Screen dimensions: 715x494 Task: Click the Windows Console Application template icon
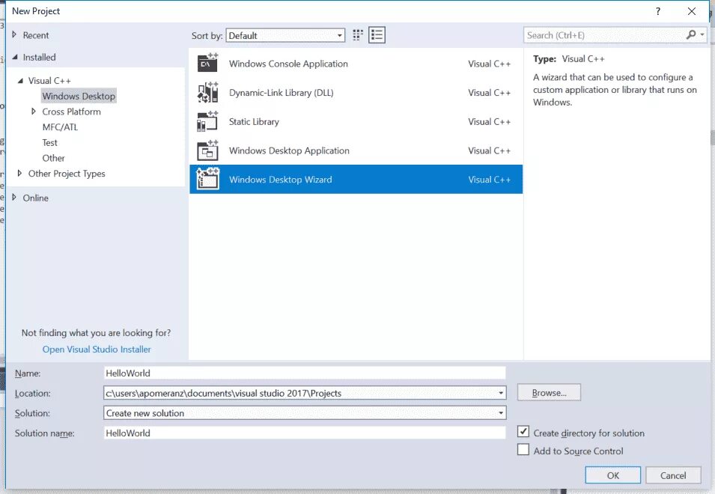coord(207,64)
